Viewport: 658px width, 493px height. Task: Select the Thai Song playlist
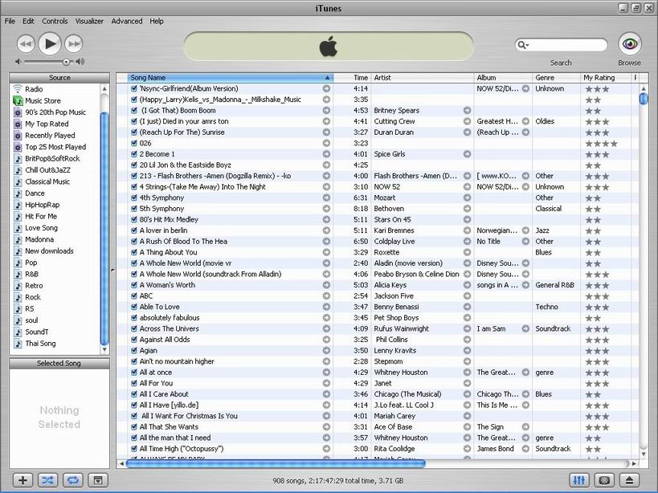coord(40,344)
